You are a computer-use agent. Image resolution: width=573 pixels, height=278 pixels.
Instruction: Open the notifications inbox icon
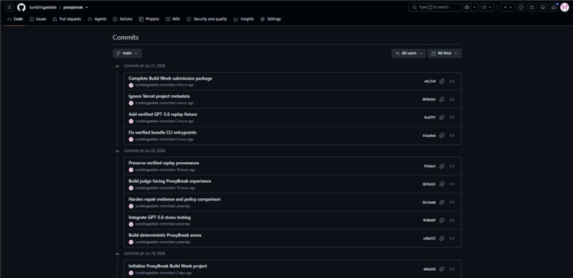click(x=554, y=7)
